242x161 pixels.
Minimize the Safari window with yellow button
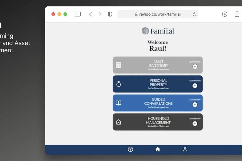point(59,14)
